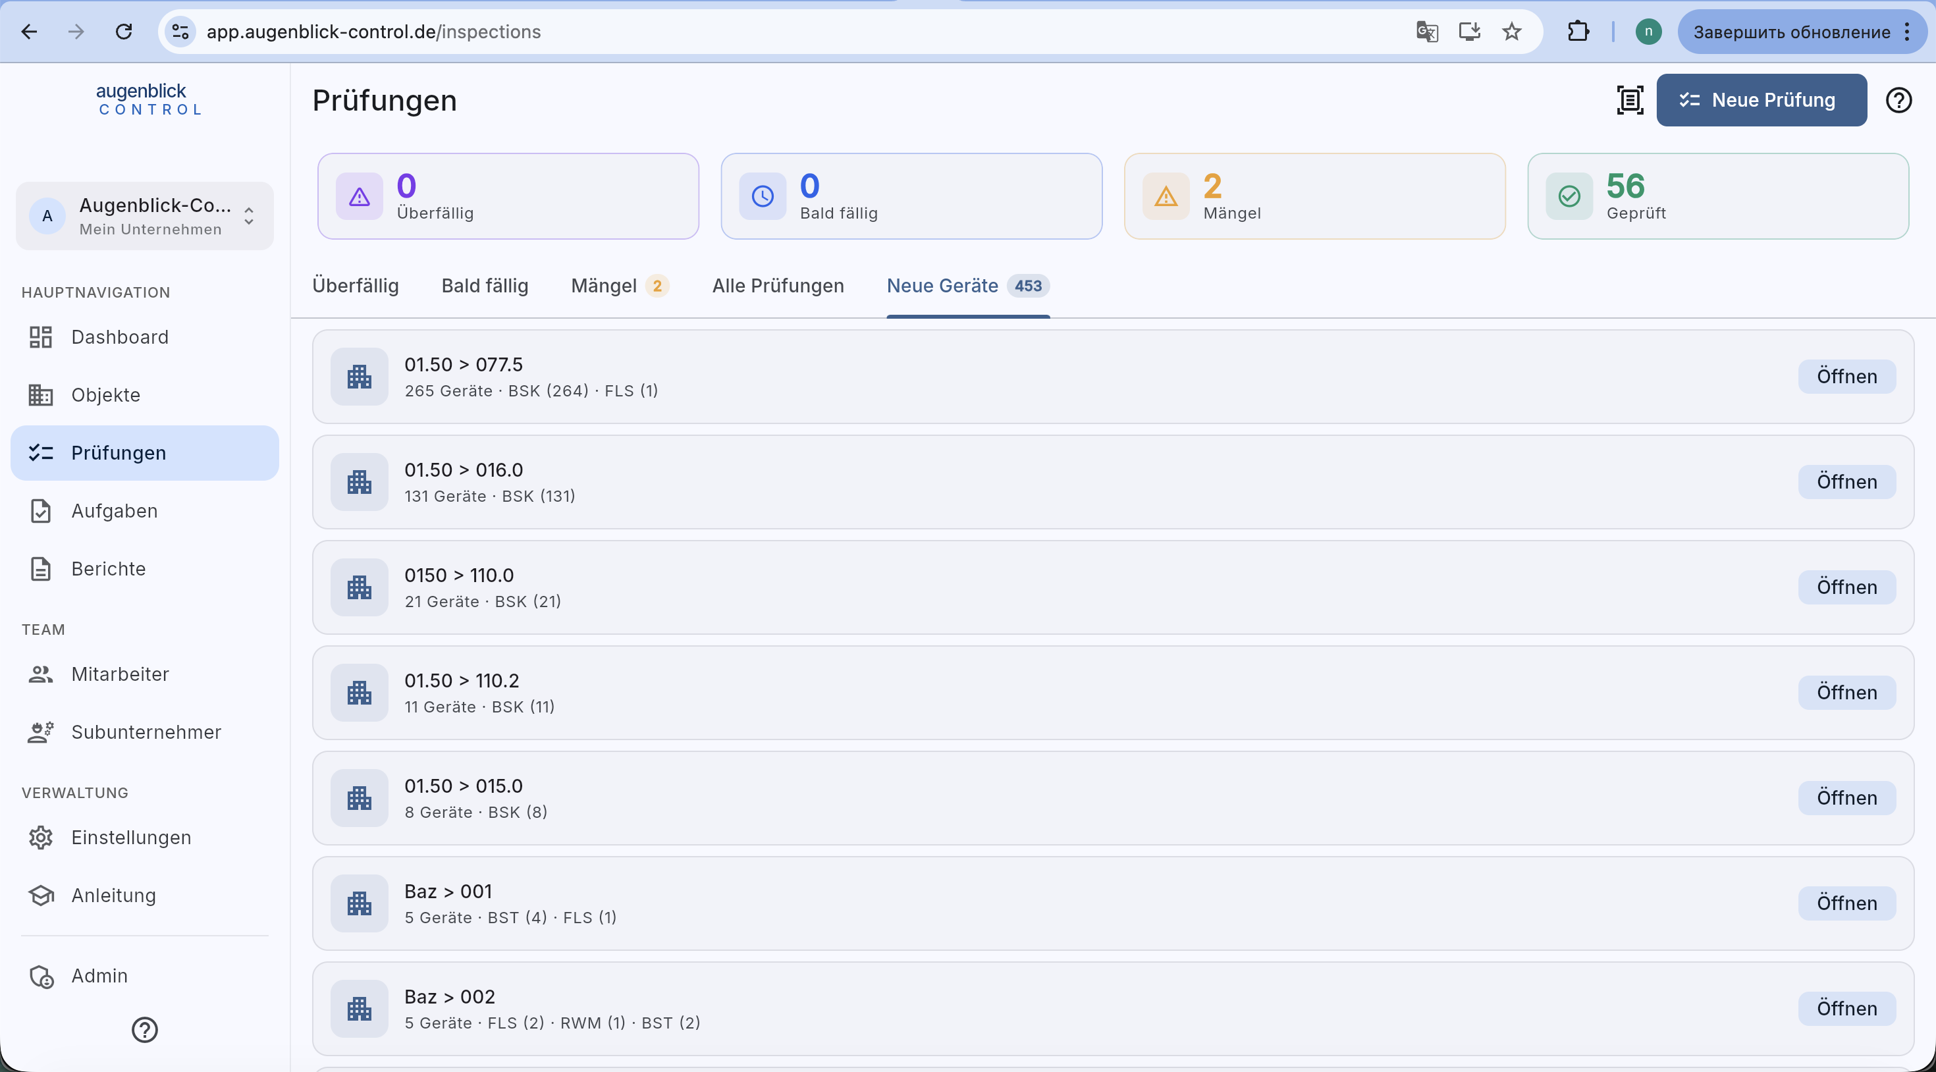Click the browser back arrow
The image size is (1936, 1072).
(x=30, y=32)
